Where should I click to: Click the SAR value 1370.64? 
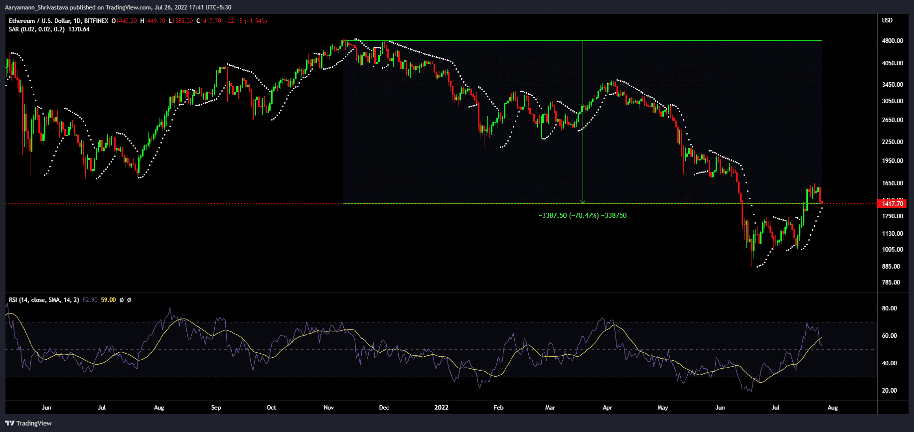coord(79,29)
